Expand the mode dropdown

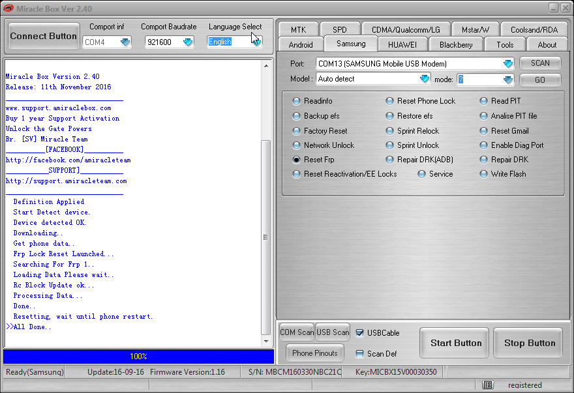click(x=507, y=80)
